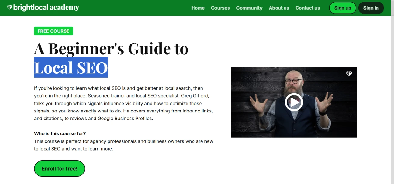The height and width of the screenshot is (184, 394).
Task: Click the BrightLocal watermark icon on video
Action: coord(349,74)
